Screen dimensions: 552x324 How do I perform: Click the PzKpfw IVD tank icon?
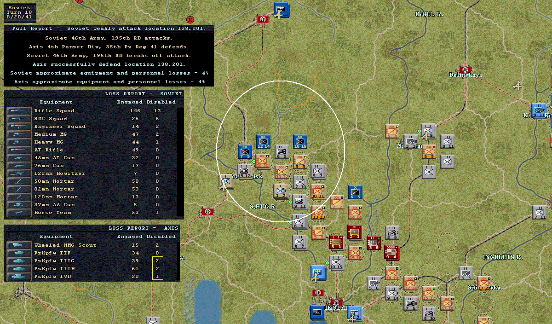click(19, 276)
